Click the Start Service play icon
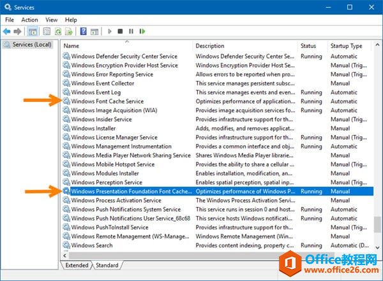 110,31
